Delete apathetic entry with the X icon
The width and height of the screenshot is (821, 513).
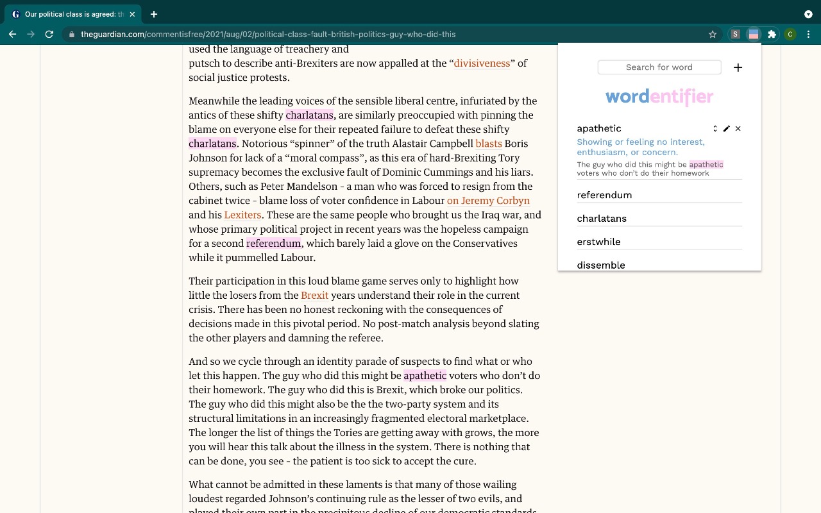(738, 128)
